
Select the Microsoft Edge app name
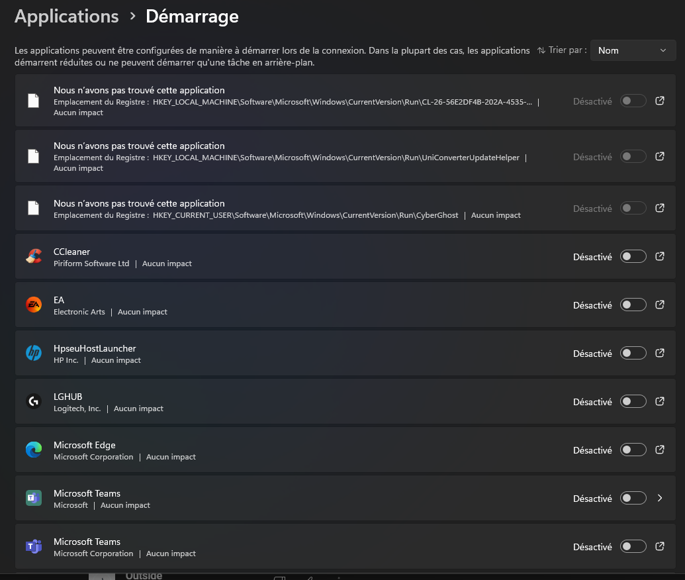pos(84,445)
